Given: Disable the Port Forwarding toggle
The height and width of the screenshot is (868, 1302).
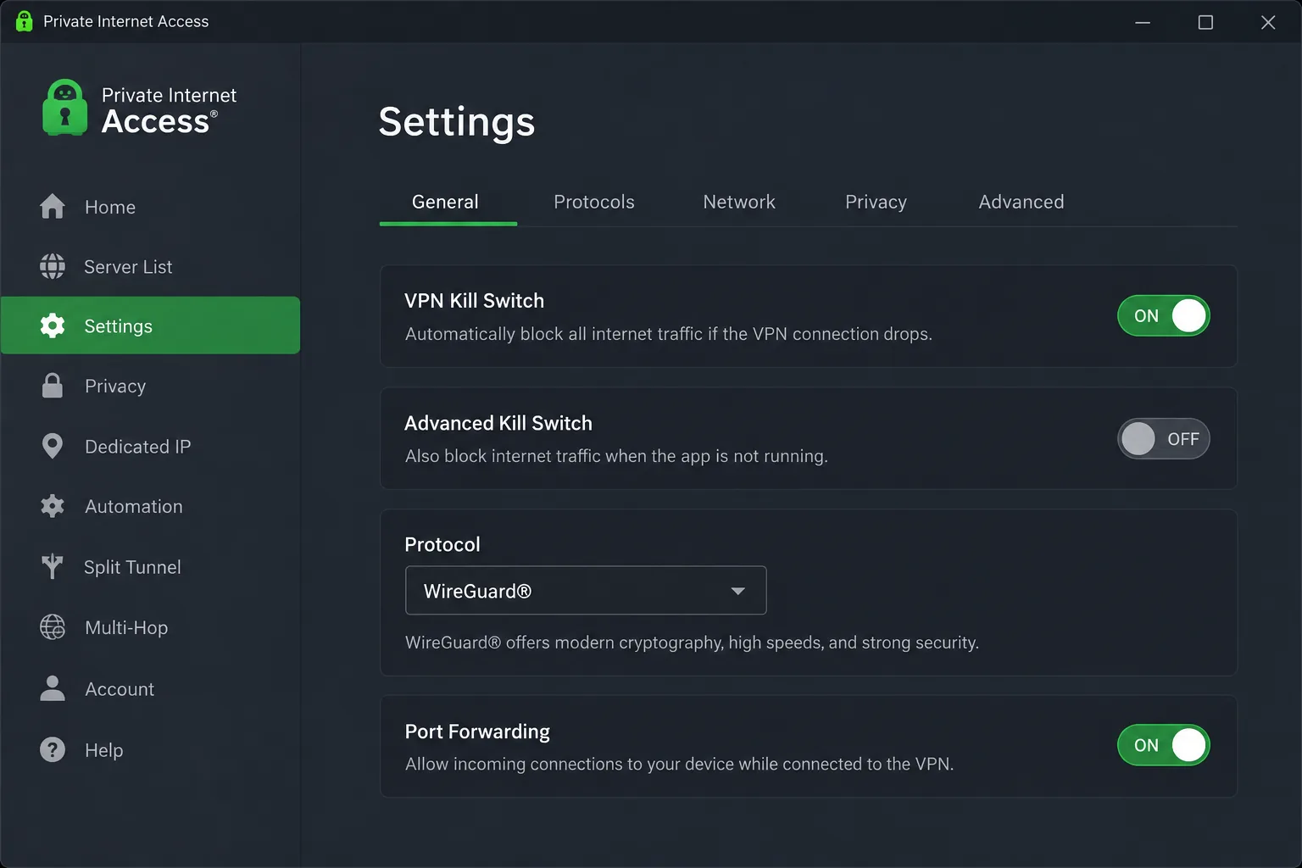Looking at the screenshot, I should click(1163, 745).
